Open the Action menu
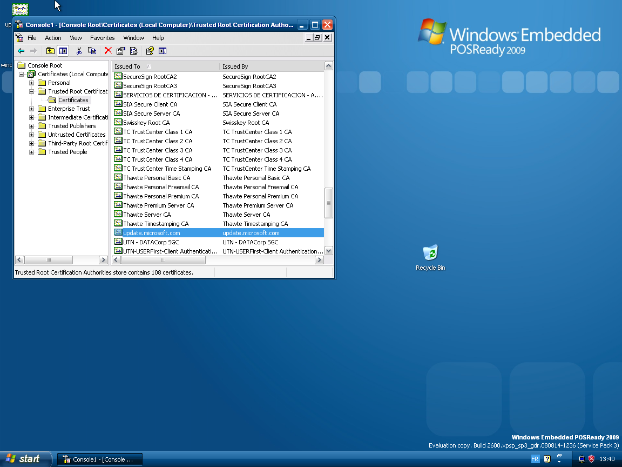This screenshot has height=467, width=622. point(53,38)
